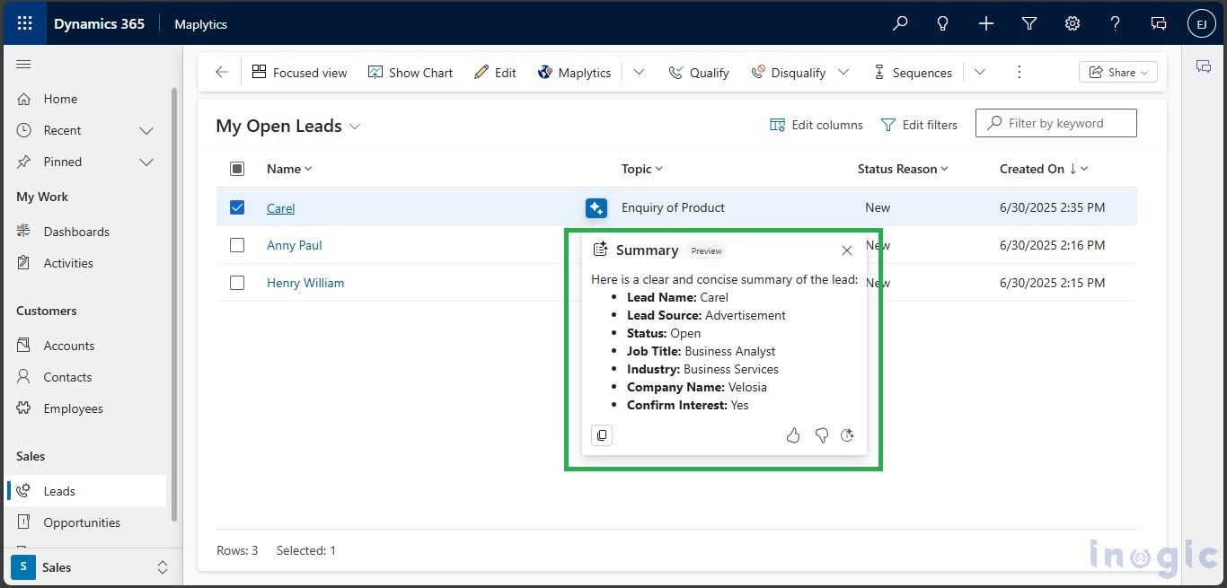Screen dimensions: 1227x588
Task: Open the Status Reason column header menu
Action: (x=903, y=169)
